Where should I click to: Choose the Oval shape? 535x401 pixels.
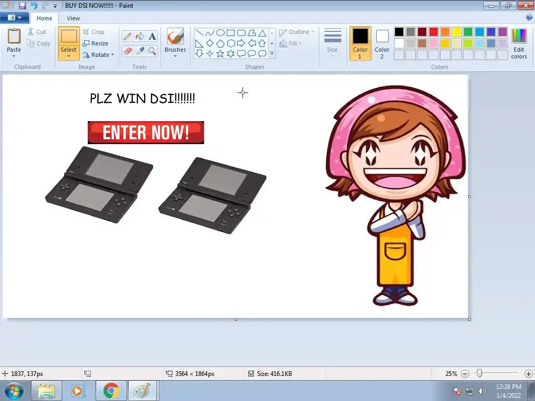(x=220, y=33)
